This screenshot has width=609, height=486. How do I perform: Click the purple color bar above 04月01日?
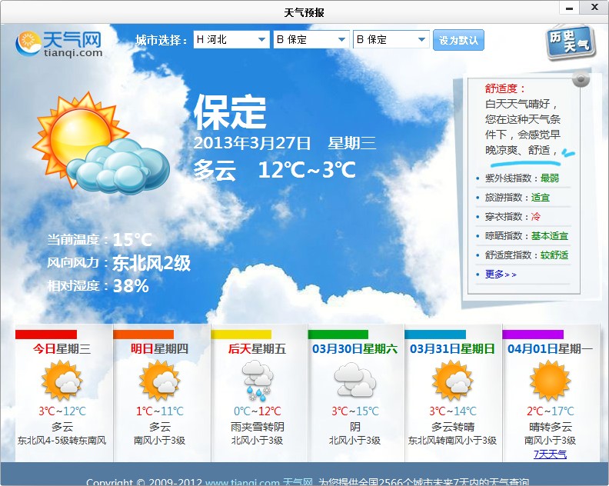point(533,335)
